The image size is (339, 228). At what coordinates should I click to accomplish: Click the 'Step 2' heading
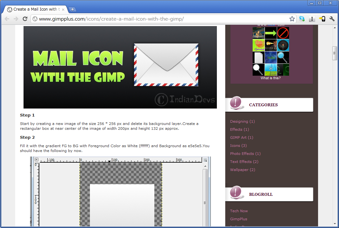27,138
